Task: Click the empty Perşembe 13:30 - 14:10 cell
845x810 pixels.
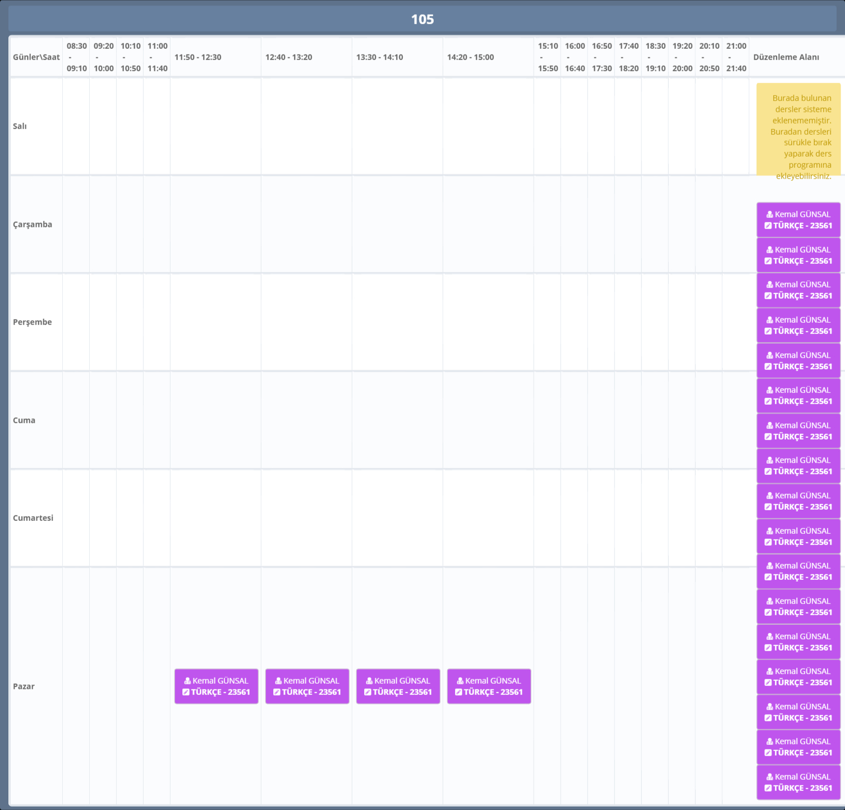Action: point(397,322)
